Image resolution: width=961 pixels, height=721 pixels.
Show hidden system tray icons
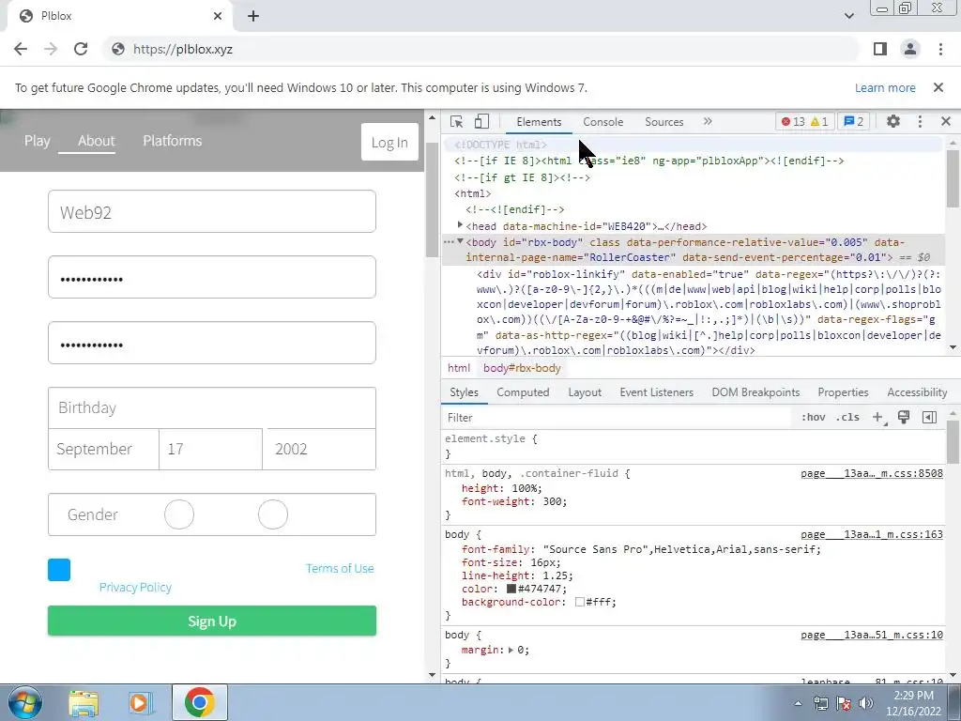(798, 703)
